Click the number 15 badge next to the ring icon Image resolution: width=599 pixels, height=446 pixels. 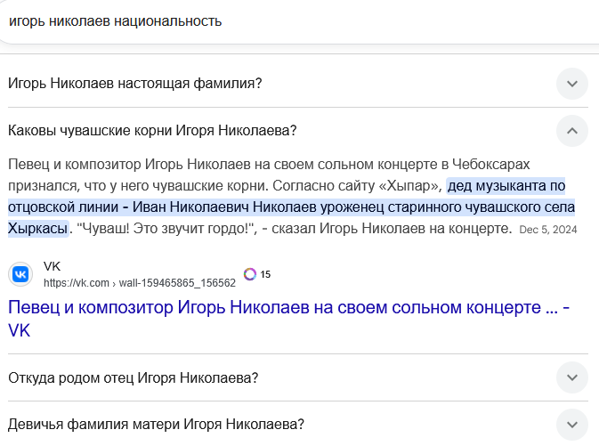[265, 274]
